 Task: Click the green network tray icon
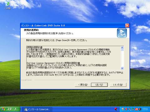133,109
